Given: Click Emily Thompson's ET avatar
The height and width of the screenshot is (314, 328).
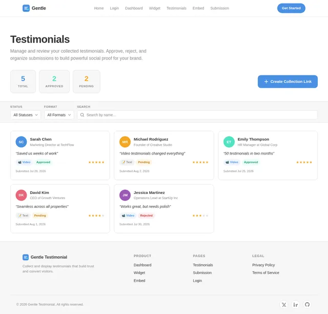Looking at the screenshot, I should [x=229, y=142].
